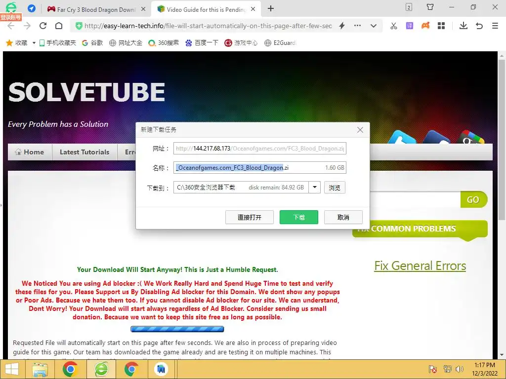Click the 取消 cancel button
Viewport: 506px width, 379px height.
(x=343, y=217)
